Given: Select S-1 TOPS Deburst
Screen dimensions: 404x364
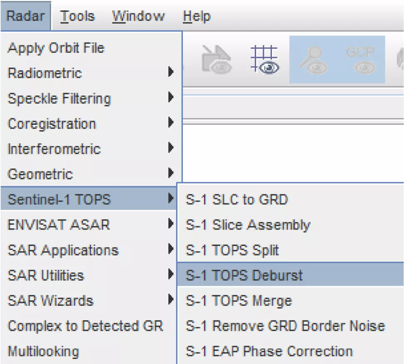Looking at the screenshot, I should point(291,275).
